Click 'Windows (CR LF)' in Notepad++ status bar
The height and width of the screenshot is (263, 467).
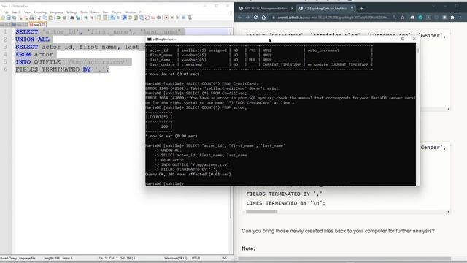tap(175, 258)
